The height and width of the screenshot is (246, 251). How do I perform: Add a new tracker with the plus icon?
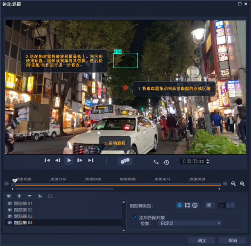coord(19,196)
